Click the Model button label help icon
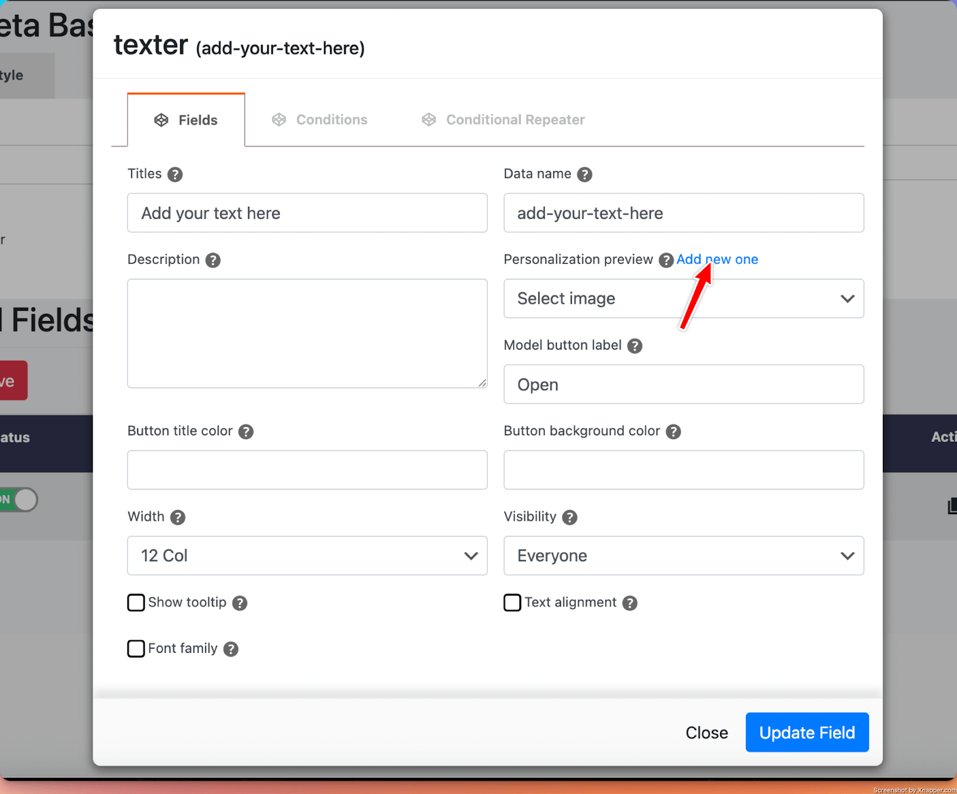Image resolution: width=957 pixels, height=794 pixels. tap(635, 346)
